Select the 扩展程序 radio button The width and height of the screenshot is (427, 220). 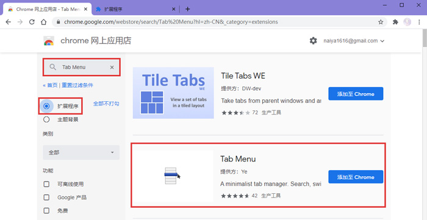pos(46,106)
